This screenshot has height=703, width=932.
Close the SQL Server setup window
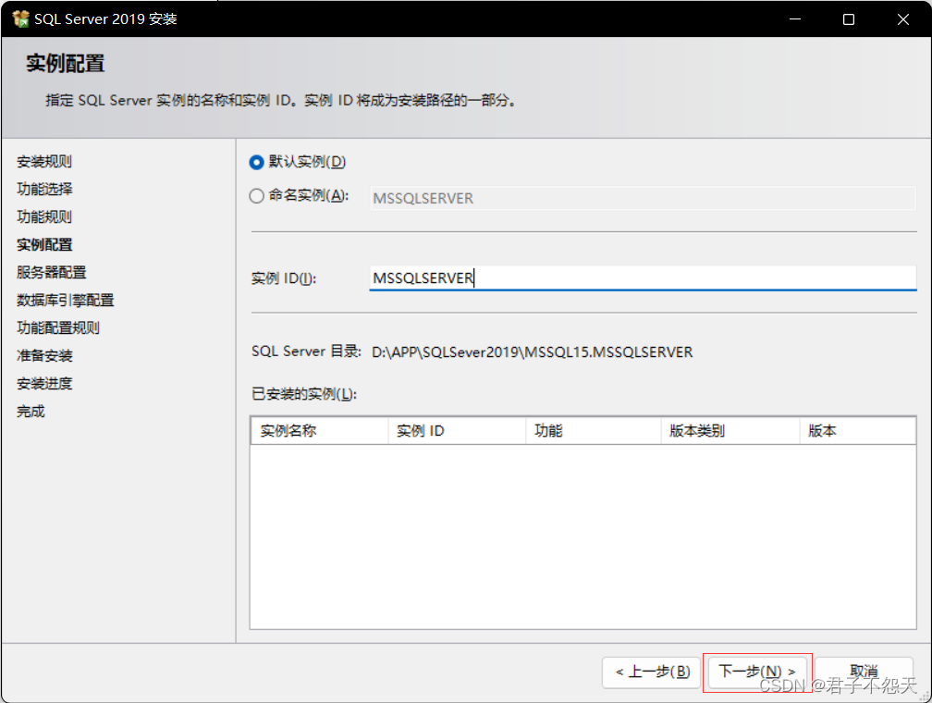(902, 19)
